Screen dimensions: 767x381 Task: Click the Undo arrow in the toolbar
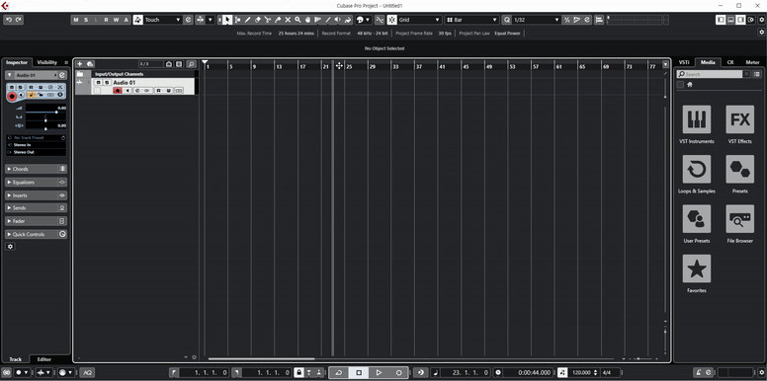coord(8,20)
